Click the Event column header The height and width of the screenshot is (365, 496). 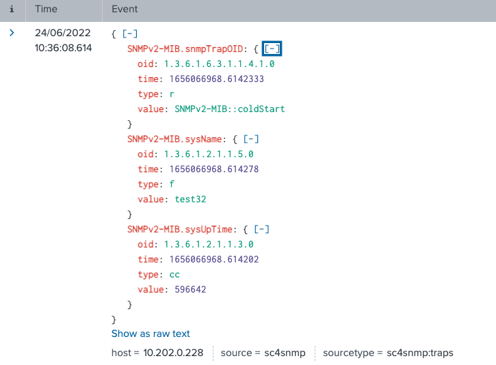[125, 10]
